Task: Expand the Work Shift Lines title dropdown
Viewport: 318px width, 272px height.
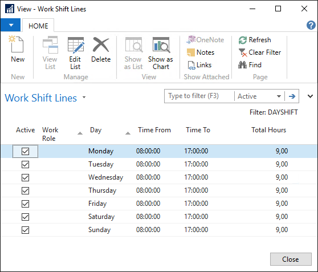Action: 84,98
